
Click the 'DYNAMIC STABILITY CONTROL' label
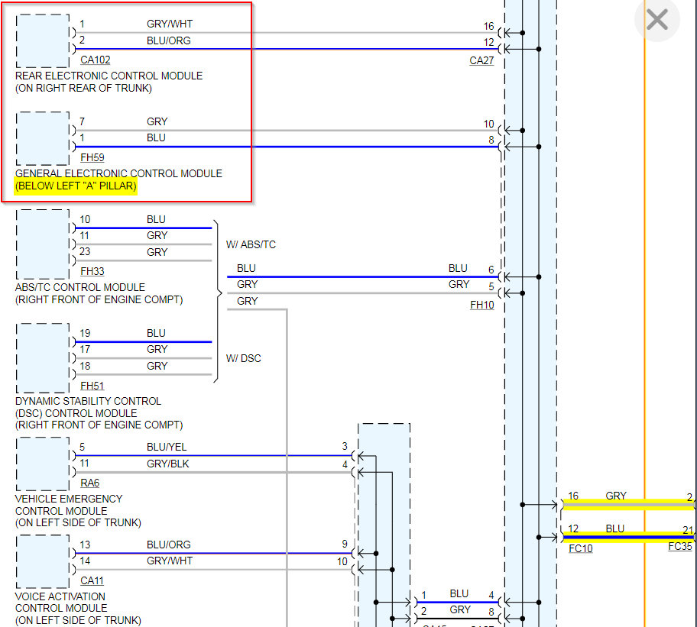pos(88,401)
